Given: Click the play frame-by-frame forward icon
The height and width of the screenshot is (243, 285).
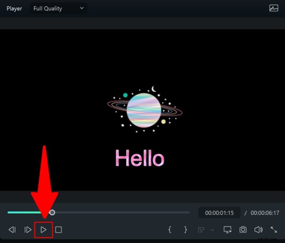Looking at the screenshot, I should [x=28, y=230].
